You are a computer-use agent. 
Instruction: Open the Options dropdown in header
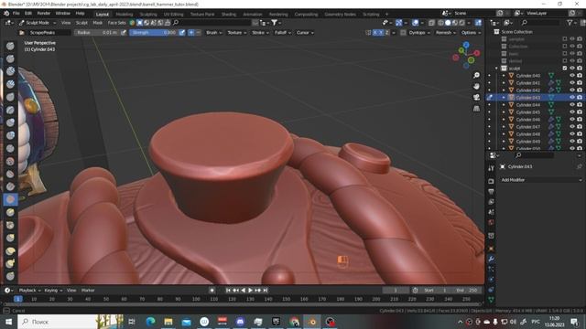coord(471,33)
